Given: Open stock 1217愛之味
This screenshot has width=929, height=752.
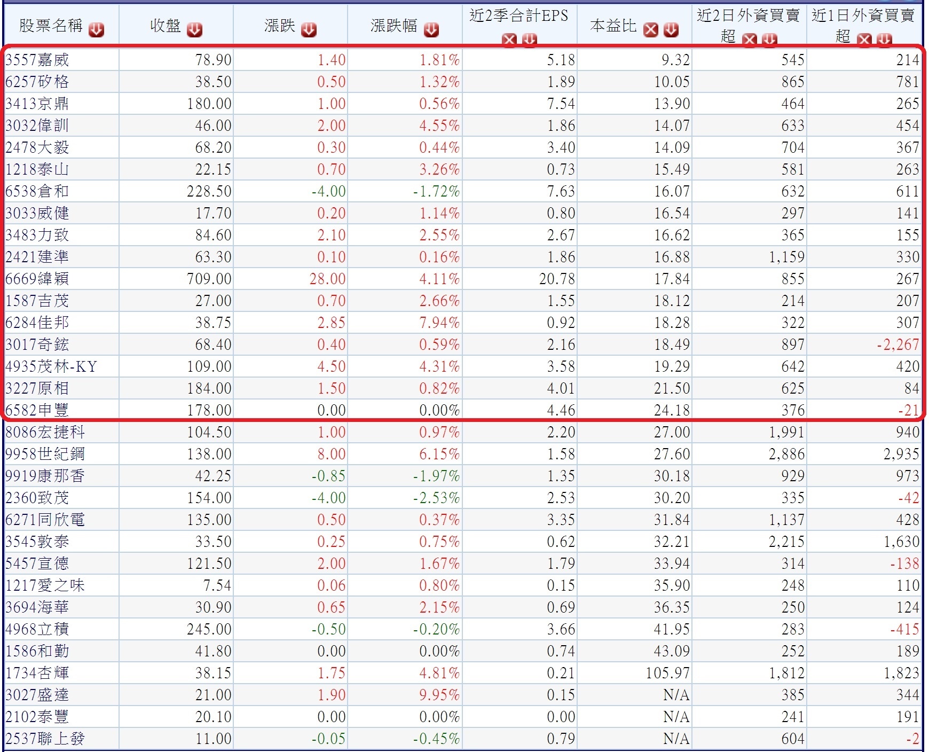Looking at the screenshot, I should 45,585.
